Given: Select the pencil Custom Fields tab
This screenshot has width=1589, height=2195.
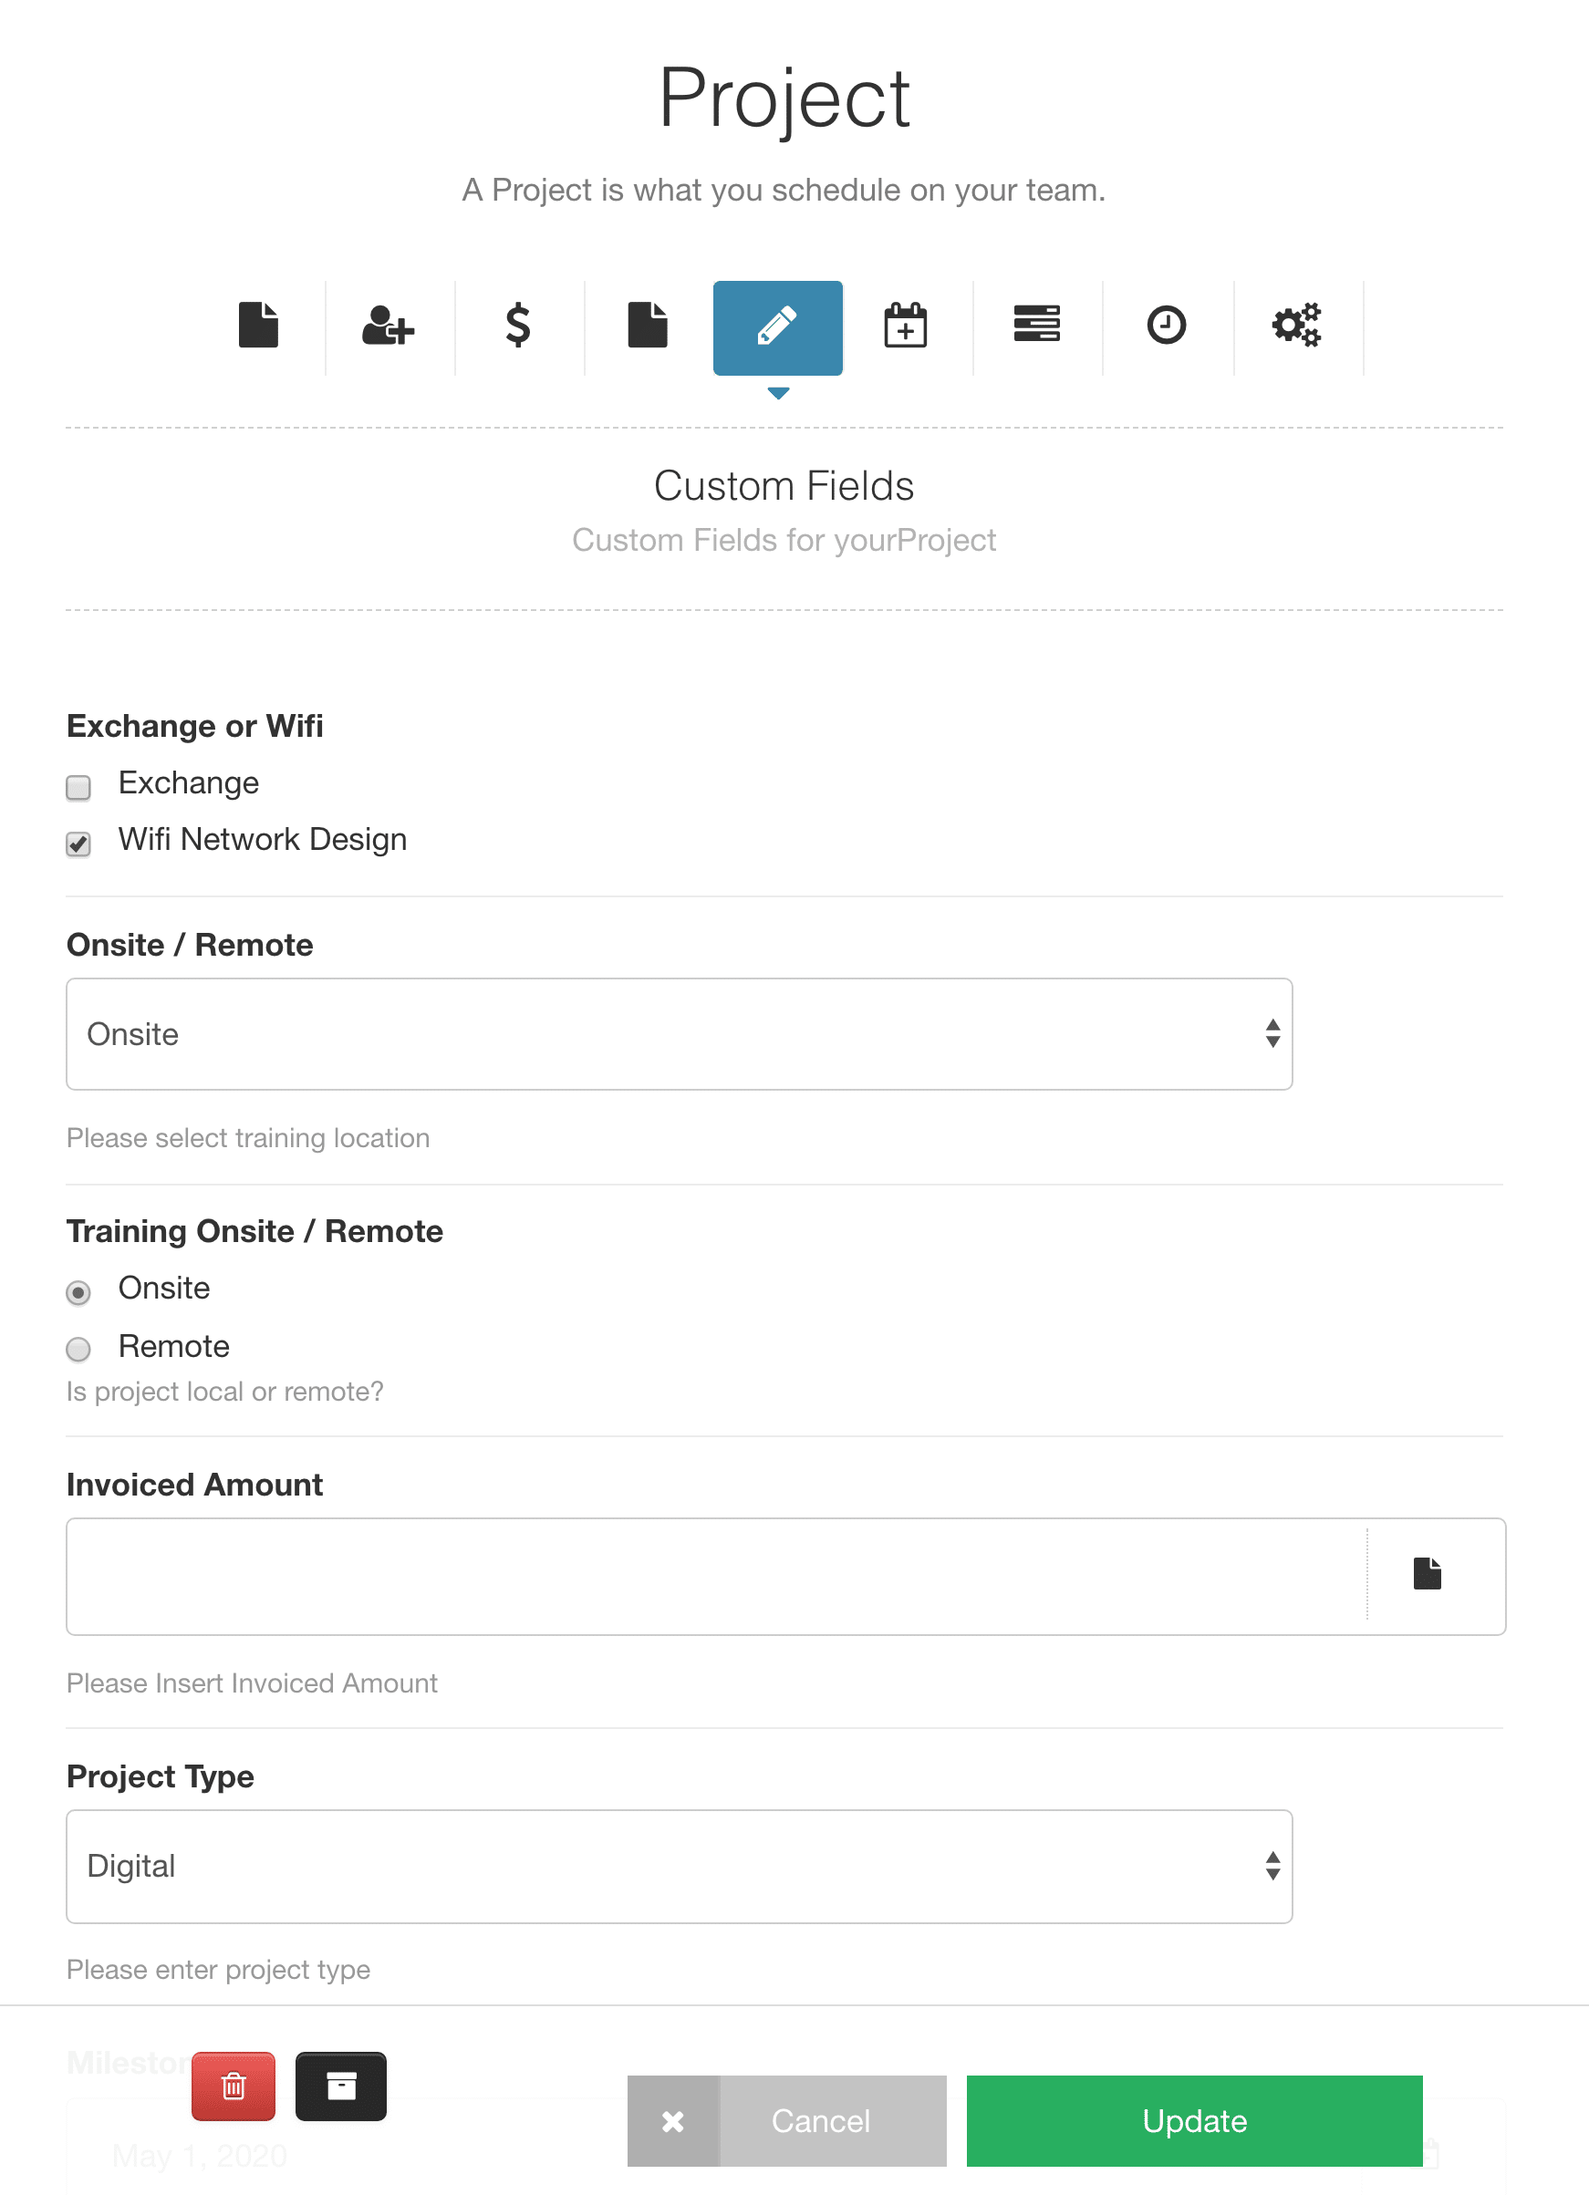Looking at the screenshot, I should coord(777,327).
